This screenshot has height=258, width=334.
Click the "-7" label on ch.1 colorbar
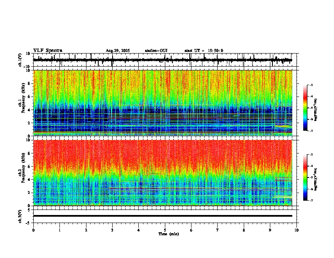click(311, 131)
